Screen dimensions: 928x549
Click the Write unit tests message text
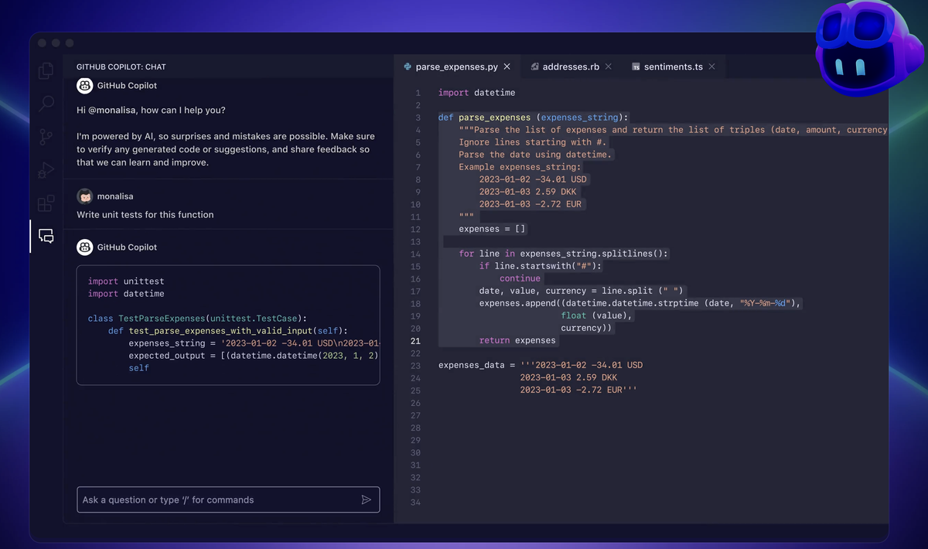(x=145, y=215)
